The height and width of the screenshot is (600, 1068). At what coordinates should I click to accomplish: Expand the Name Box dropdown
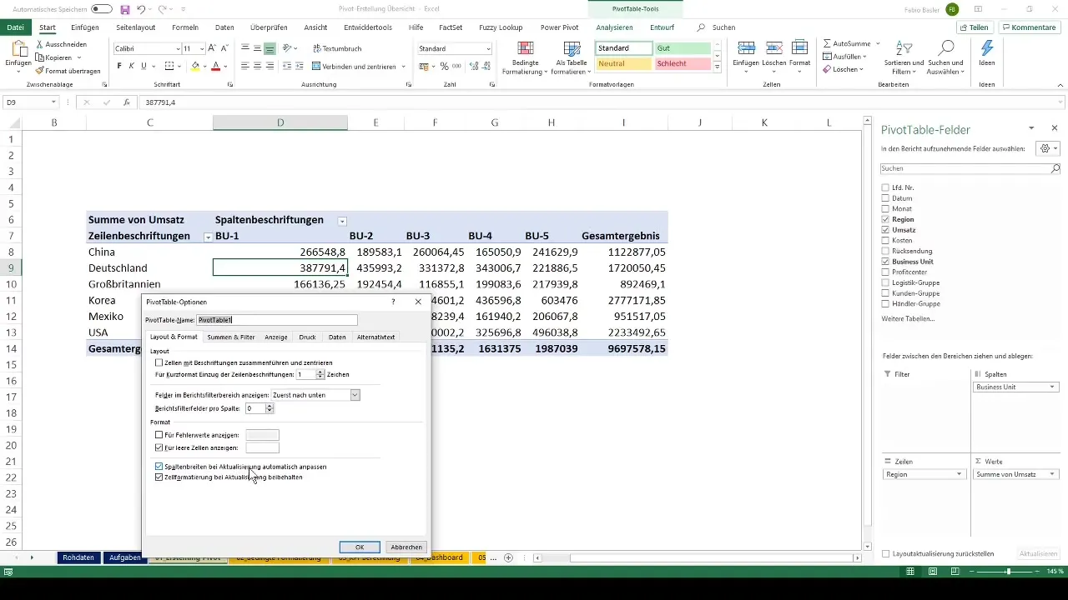coord(53,102)
